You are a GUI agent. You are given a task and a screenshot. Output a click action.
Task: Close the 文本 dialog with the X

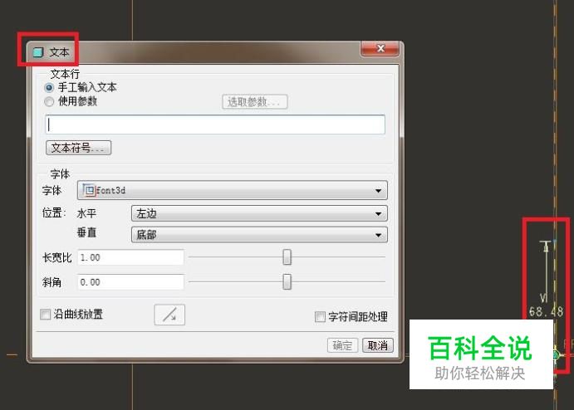(380, 49)
